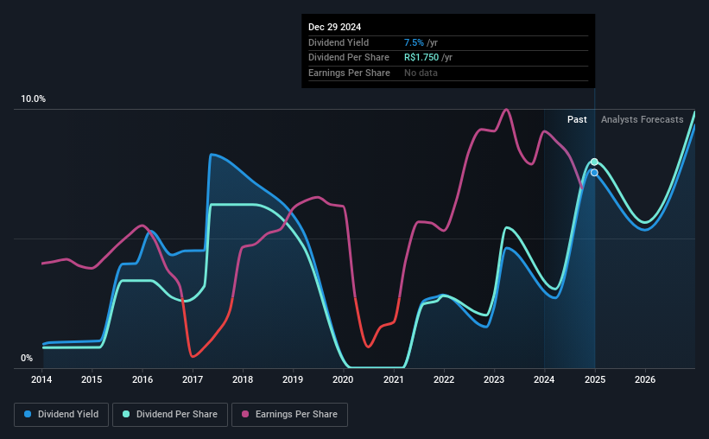Click the R$1.750 dividend per share value
Screen dimensions: 709x439
pos(421,58)
